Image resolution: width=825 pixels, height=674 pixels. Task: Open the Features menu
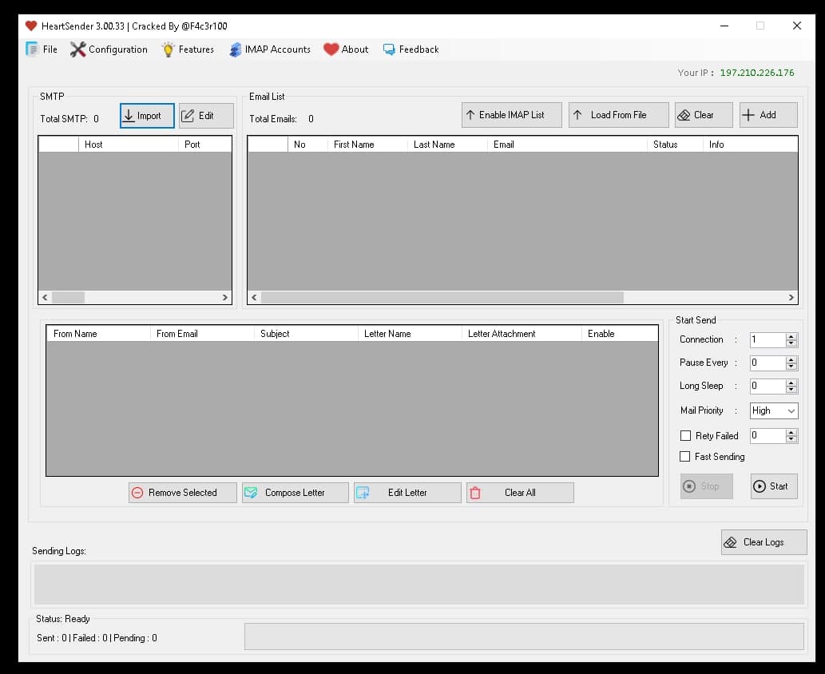click(187, 50)
